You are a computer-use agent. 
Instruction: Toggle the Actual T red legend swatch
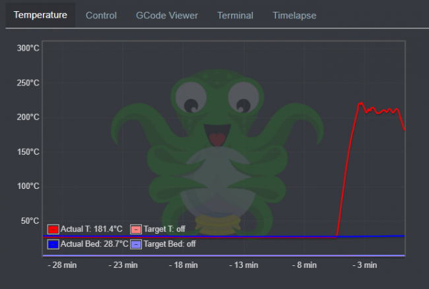coord(53,229)
